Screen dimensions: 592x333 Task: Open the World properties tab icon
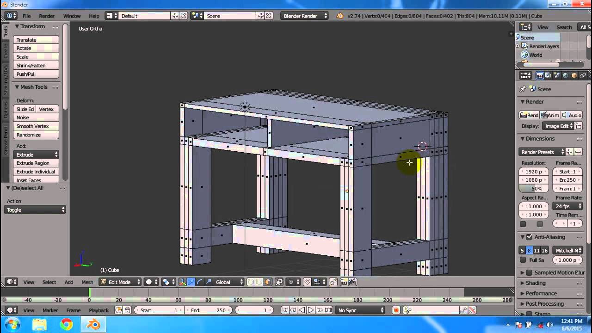click(x=565, y=75)
